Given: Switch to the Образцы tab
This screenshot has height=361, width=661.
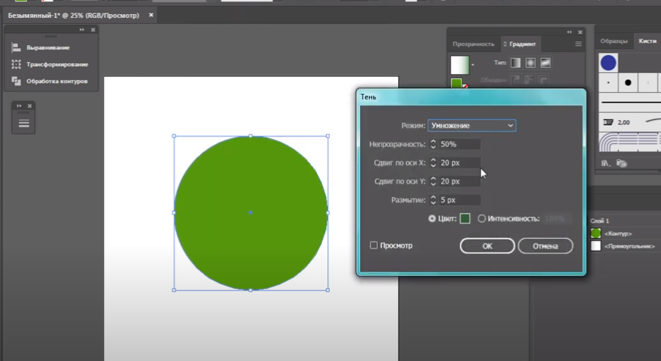Looking at the screenshot, I should click(614, 41).
